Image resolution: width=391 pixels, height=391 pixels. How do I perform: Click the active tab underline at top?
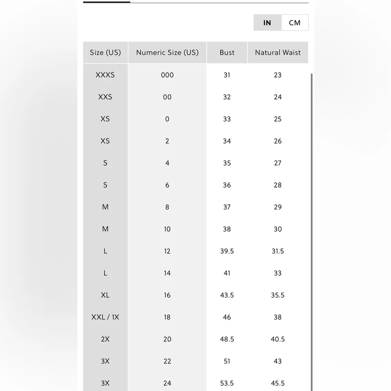[106, 2]
